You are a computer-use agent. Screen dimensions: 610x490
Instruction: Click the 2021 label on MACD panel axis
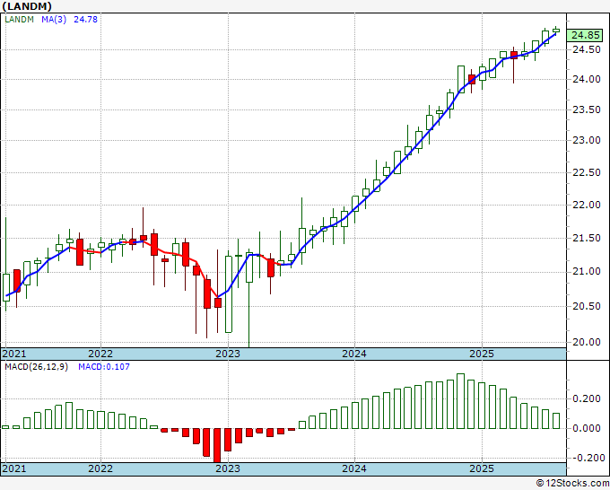(14, 468)
